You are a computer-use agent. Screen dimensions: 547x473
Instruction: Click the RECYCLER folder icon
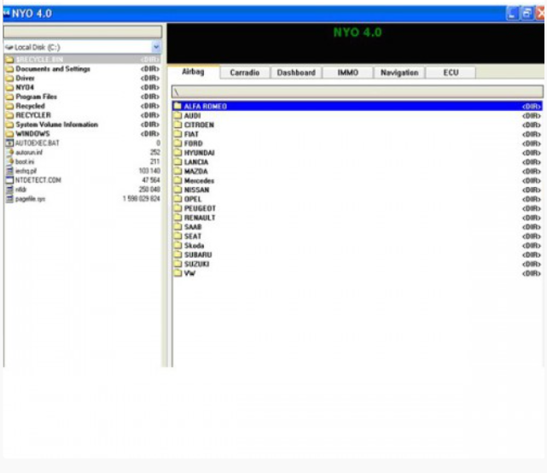[9, 115]
